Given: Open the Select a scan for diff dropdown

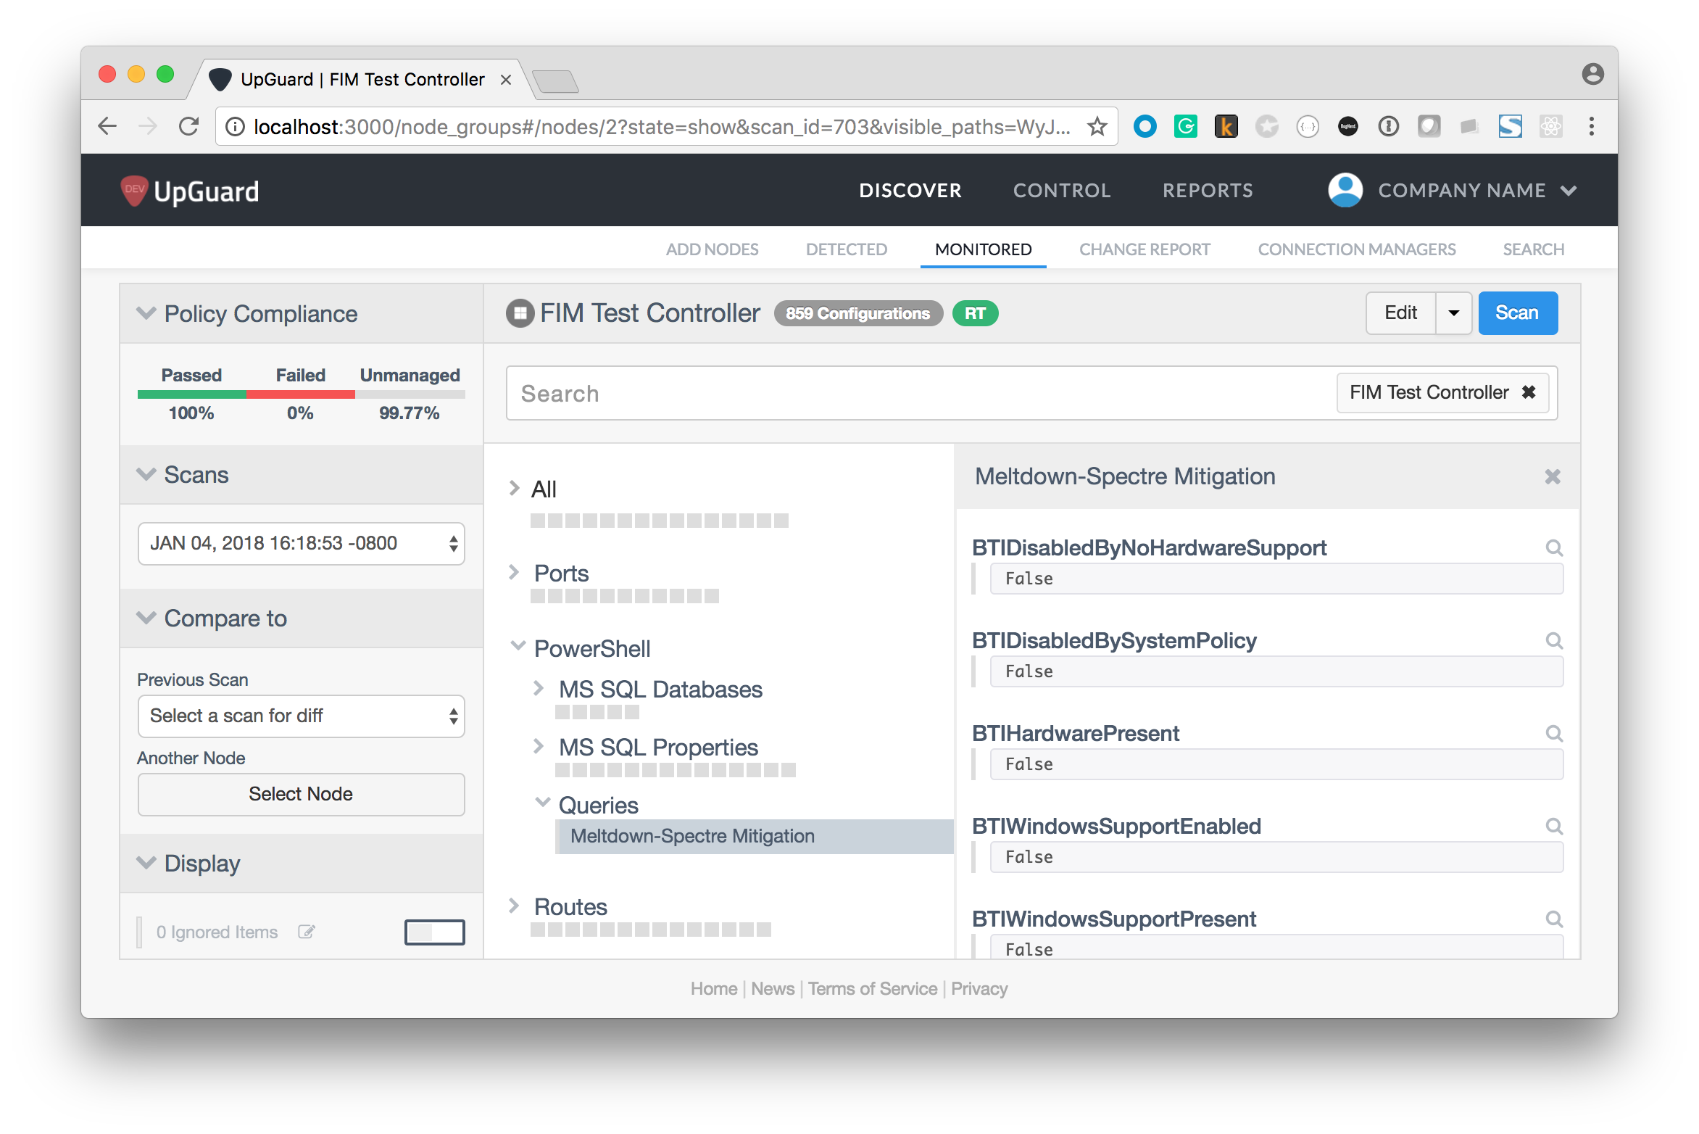Looking at the screenshot, I should (302, 716).
